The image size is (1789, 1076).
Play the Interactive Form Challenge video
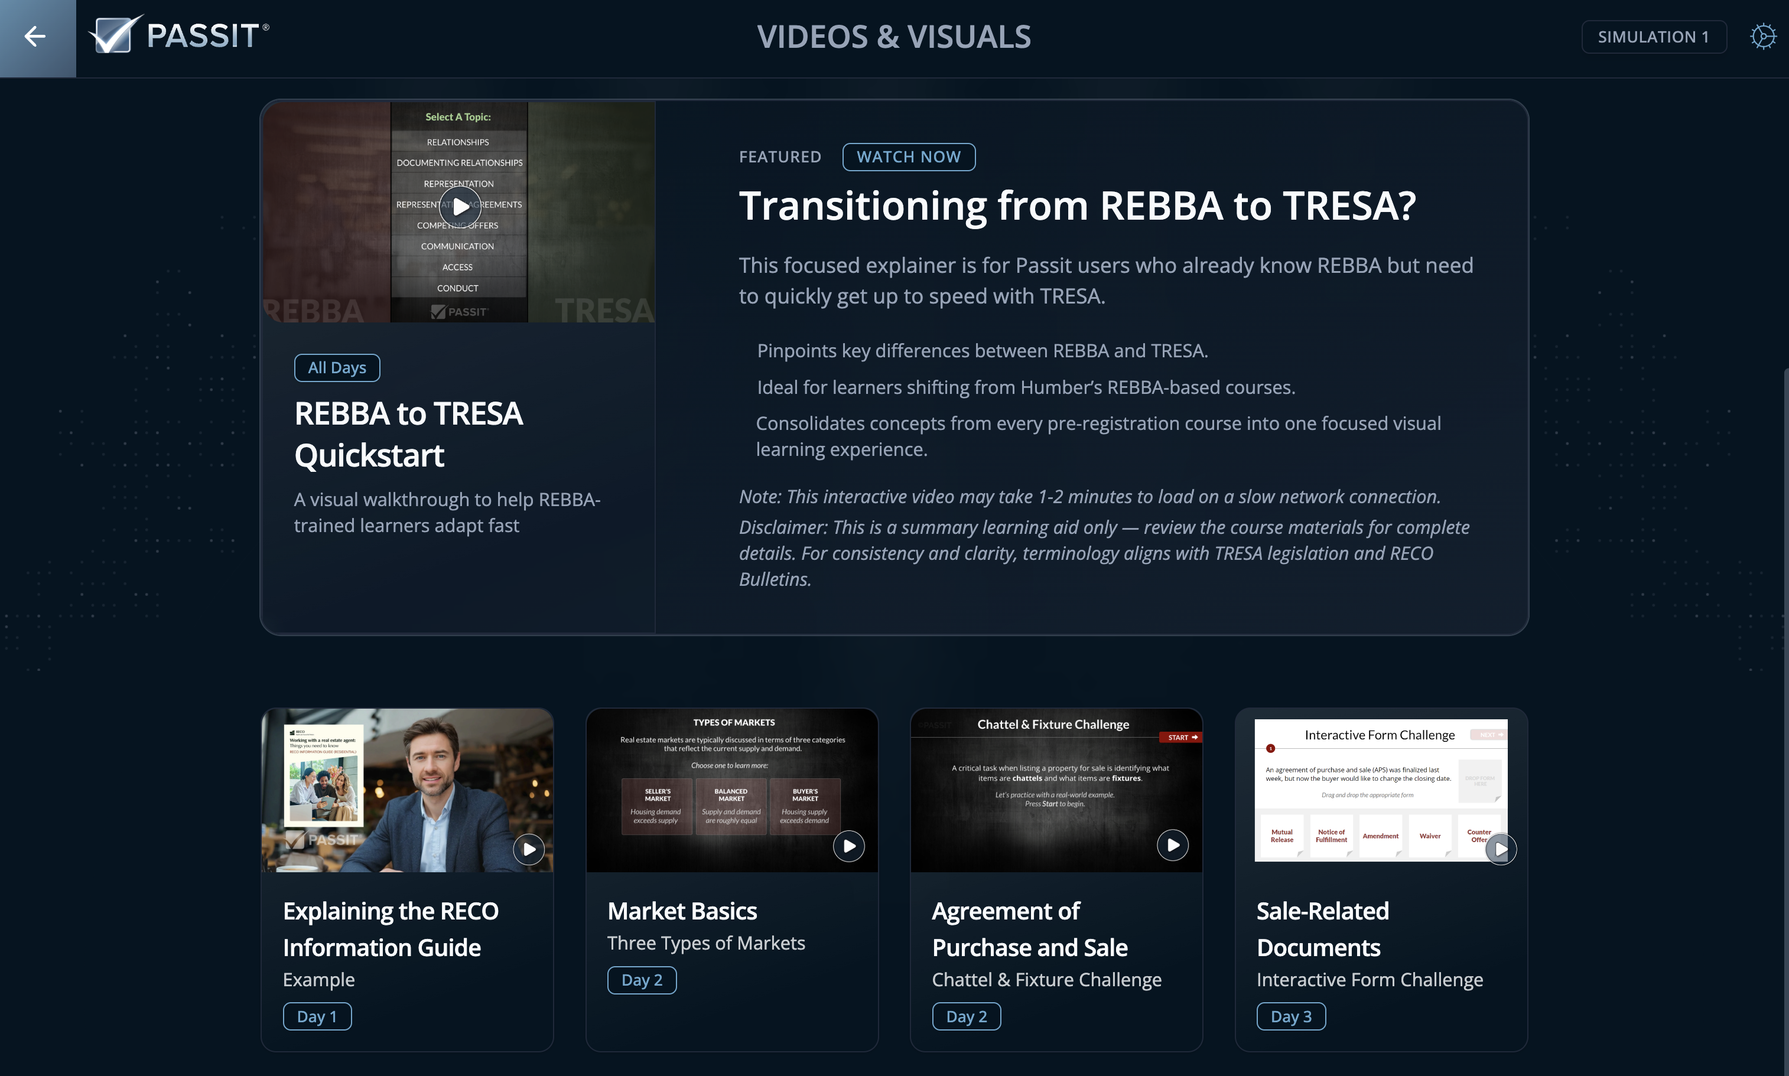[1501, 848]
